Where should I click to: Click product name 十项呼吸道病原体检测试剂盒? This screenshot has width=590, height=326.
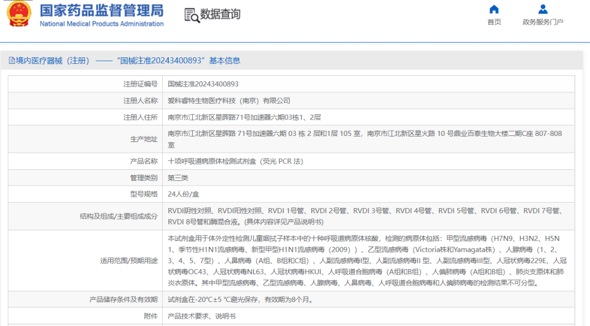tap(235, 161)
